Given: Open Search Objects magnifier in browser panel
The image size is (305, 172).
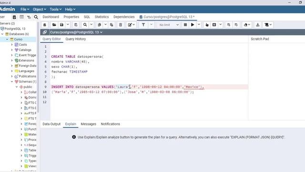Looking at the screenshot, I should 36,17.
